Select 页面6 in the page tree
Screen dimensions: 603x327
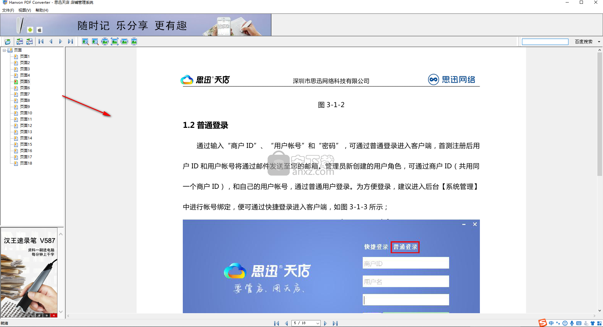click(x=25, y=88)
